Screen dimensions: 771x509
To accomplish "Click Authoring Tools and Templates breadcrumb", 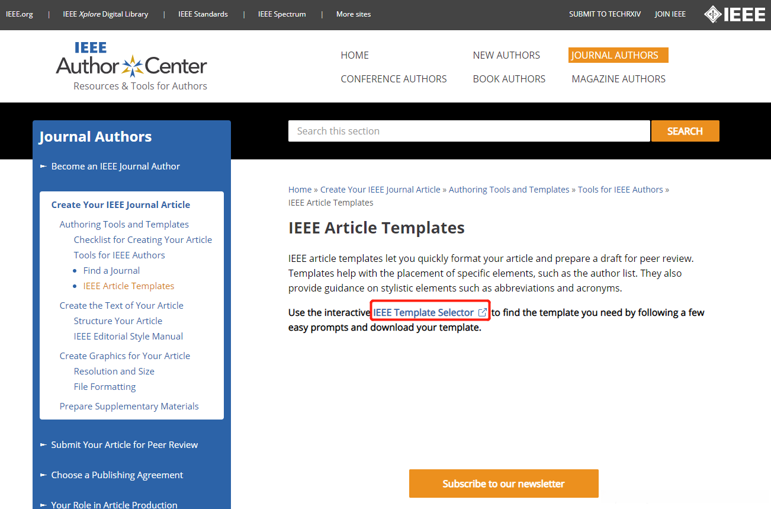I will [x=509, y=190].
